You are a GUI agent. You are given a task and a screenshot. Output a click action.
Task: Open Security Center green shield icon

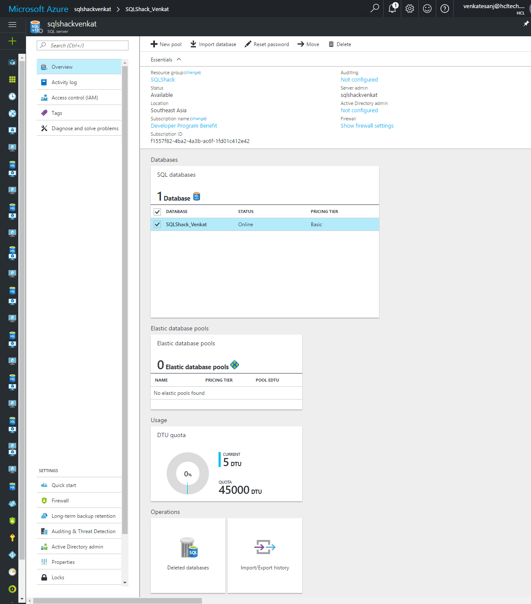pos(12,521)
